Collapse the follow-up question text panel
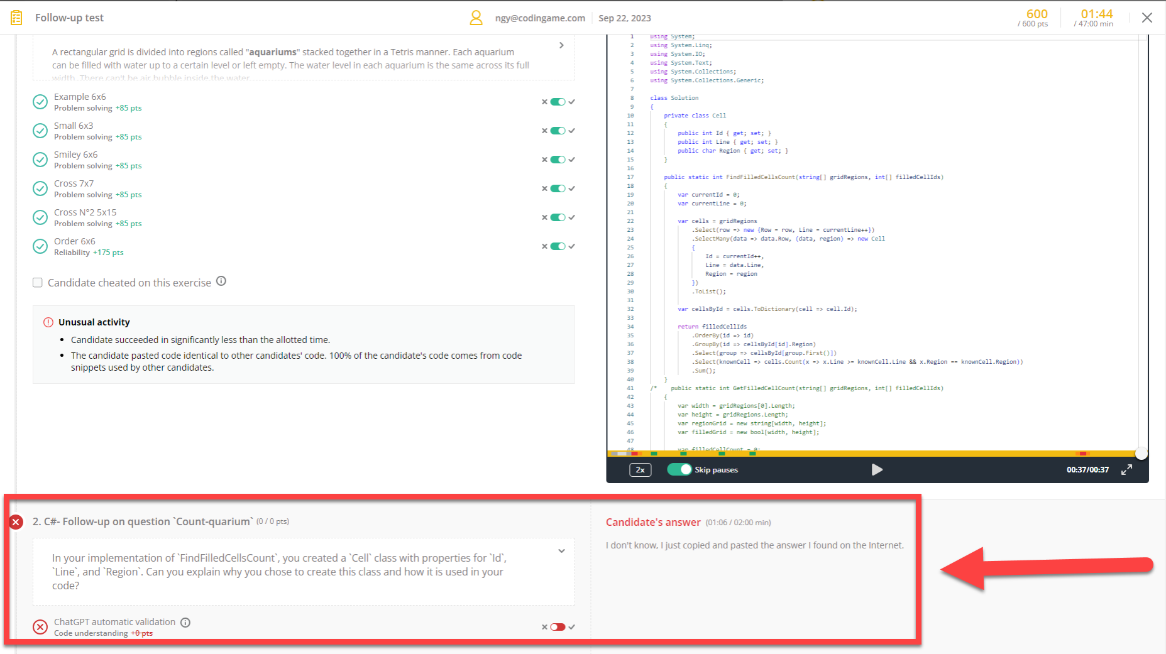The width and height of the screenshot is (1166, 654). point(561,551)
